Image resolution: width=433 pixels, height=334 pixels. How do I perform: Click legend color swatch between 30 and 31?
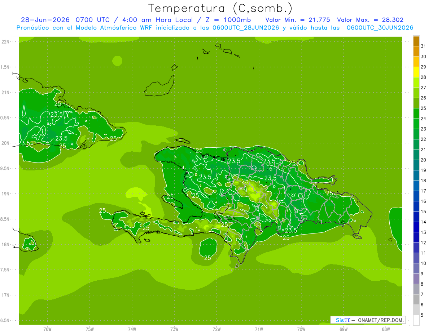[x=416, y=52]
